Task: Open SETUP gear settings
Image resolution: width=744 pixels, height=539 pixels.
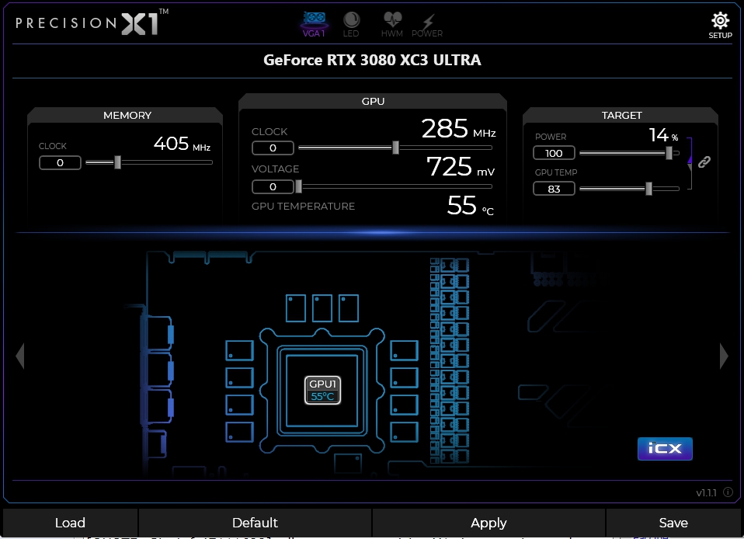Action: [720, 25]
